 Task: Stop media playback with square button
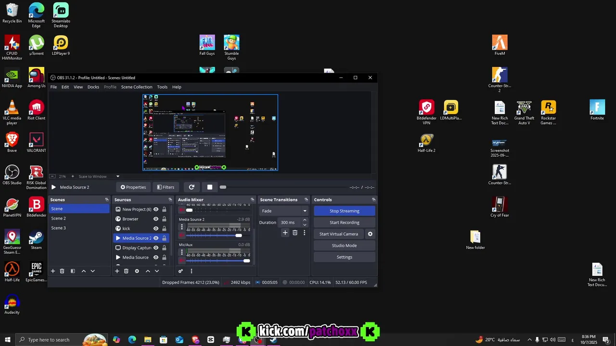(x=209, y=187)
